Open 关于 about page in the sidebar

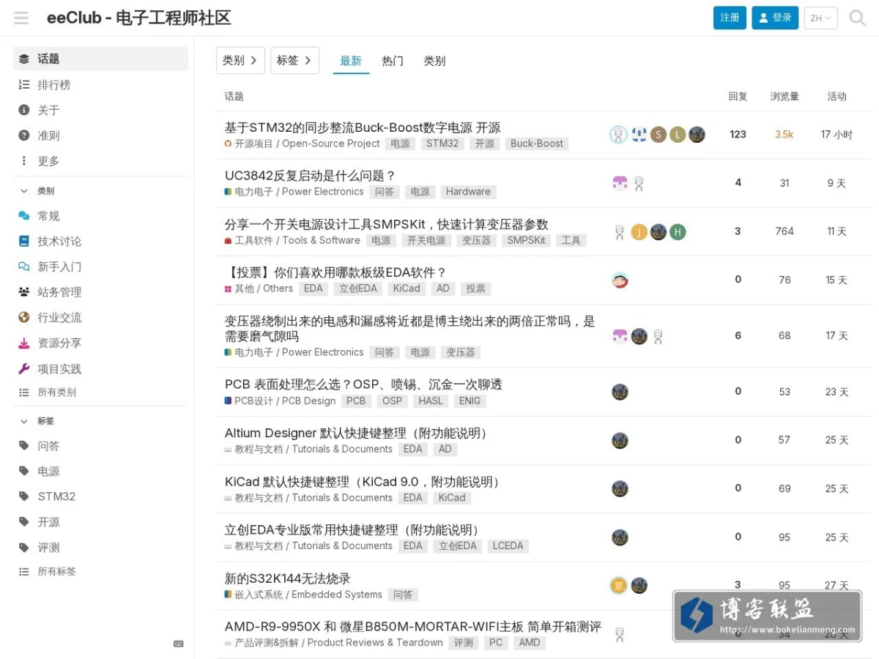[100, 110]
